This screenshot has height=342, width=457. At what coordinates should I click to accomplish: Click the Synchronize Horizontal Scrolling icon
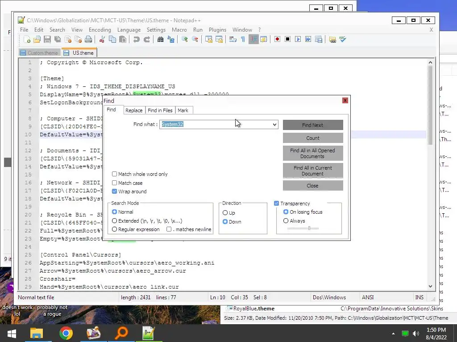(219, 39)
